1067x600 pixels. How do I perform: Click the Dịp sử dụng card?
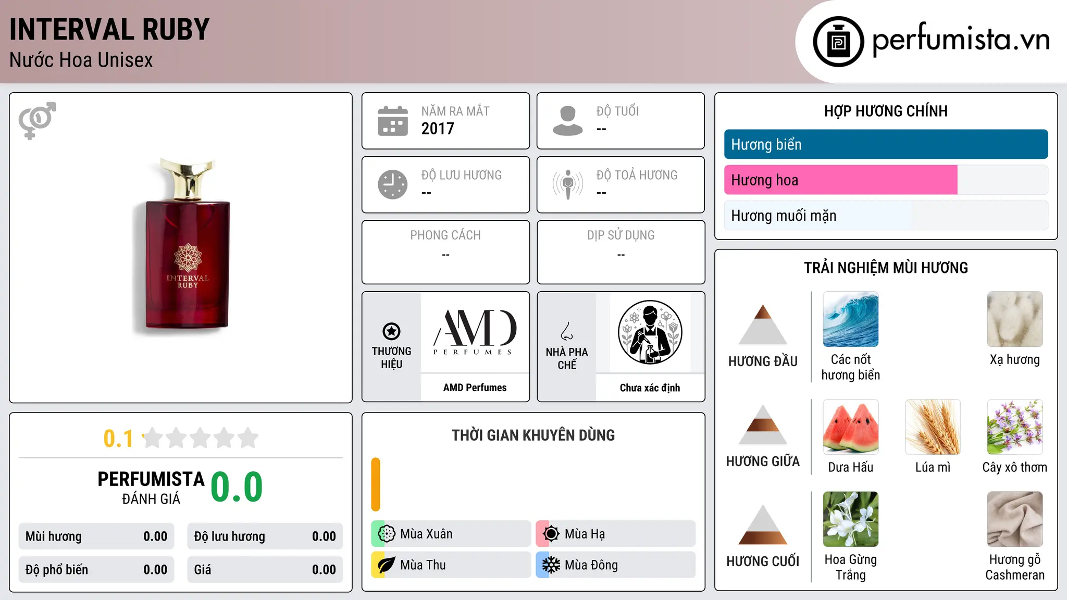pos(621,252)
